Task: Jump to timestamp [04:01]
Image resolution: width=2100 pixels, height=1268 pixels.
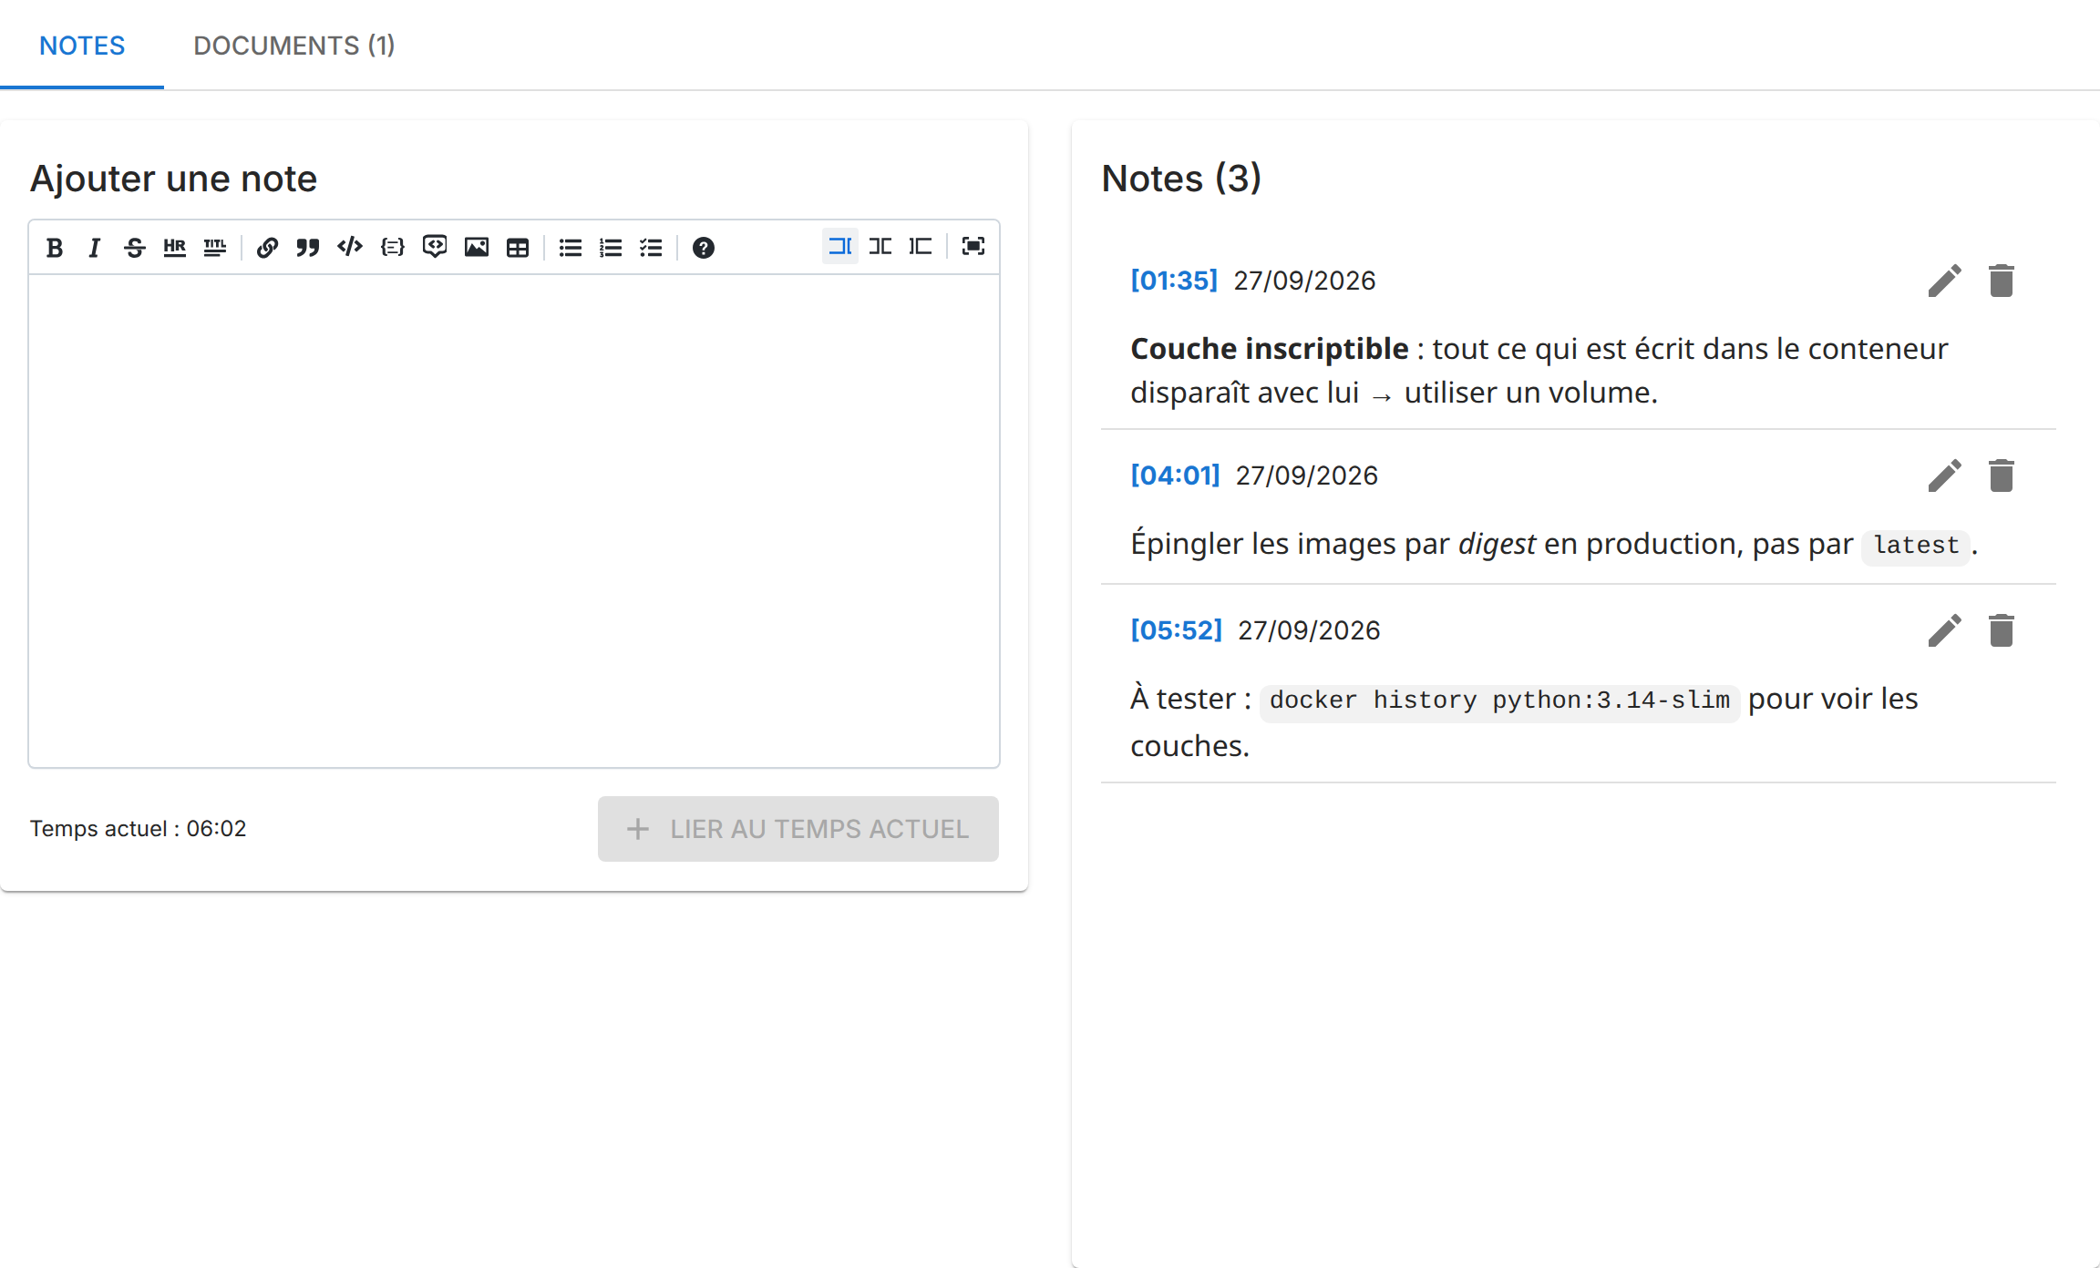Action: 1175,475
